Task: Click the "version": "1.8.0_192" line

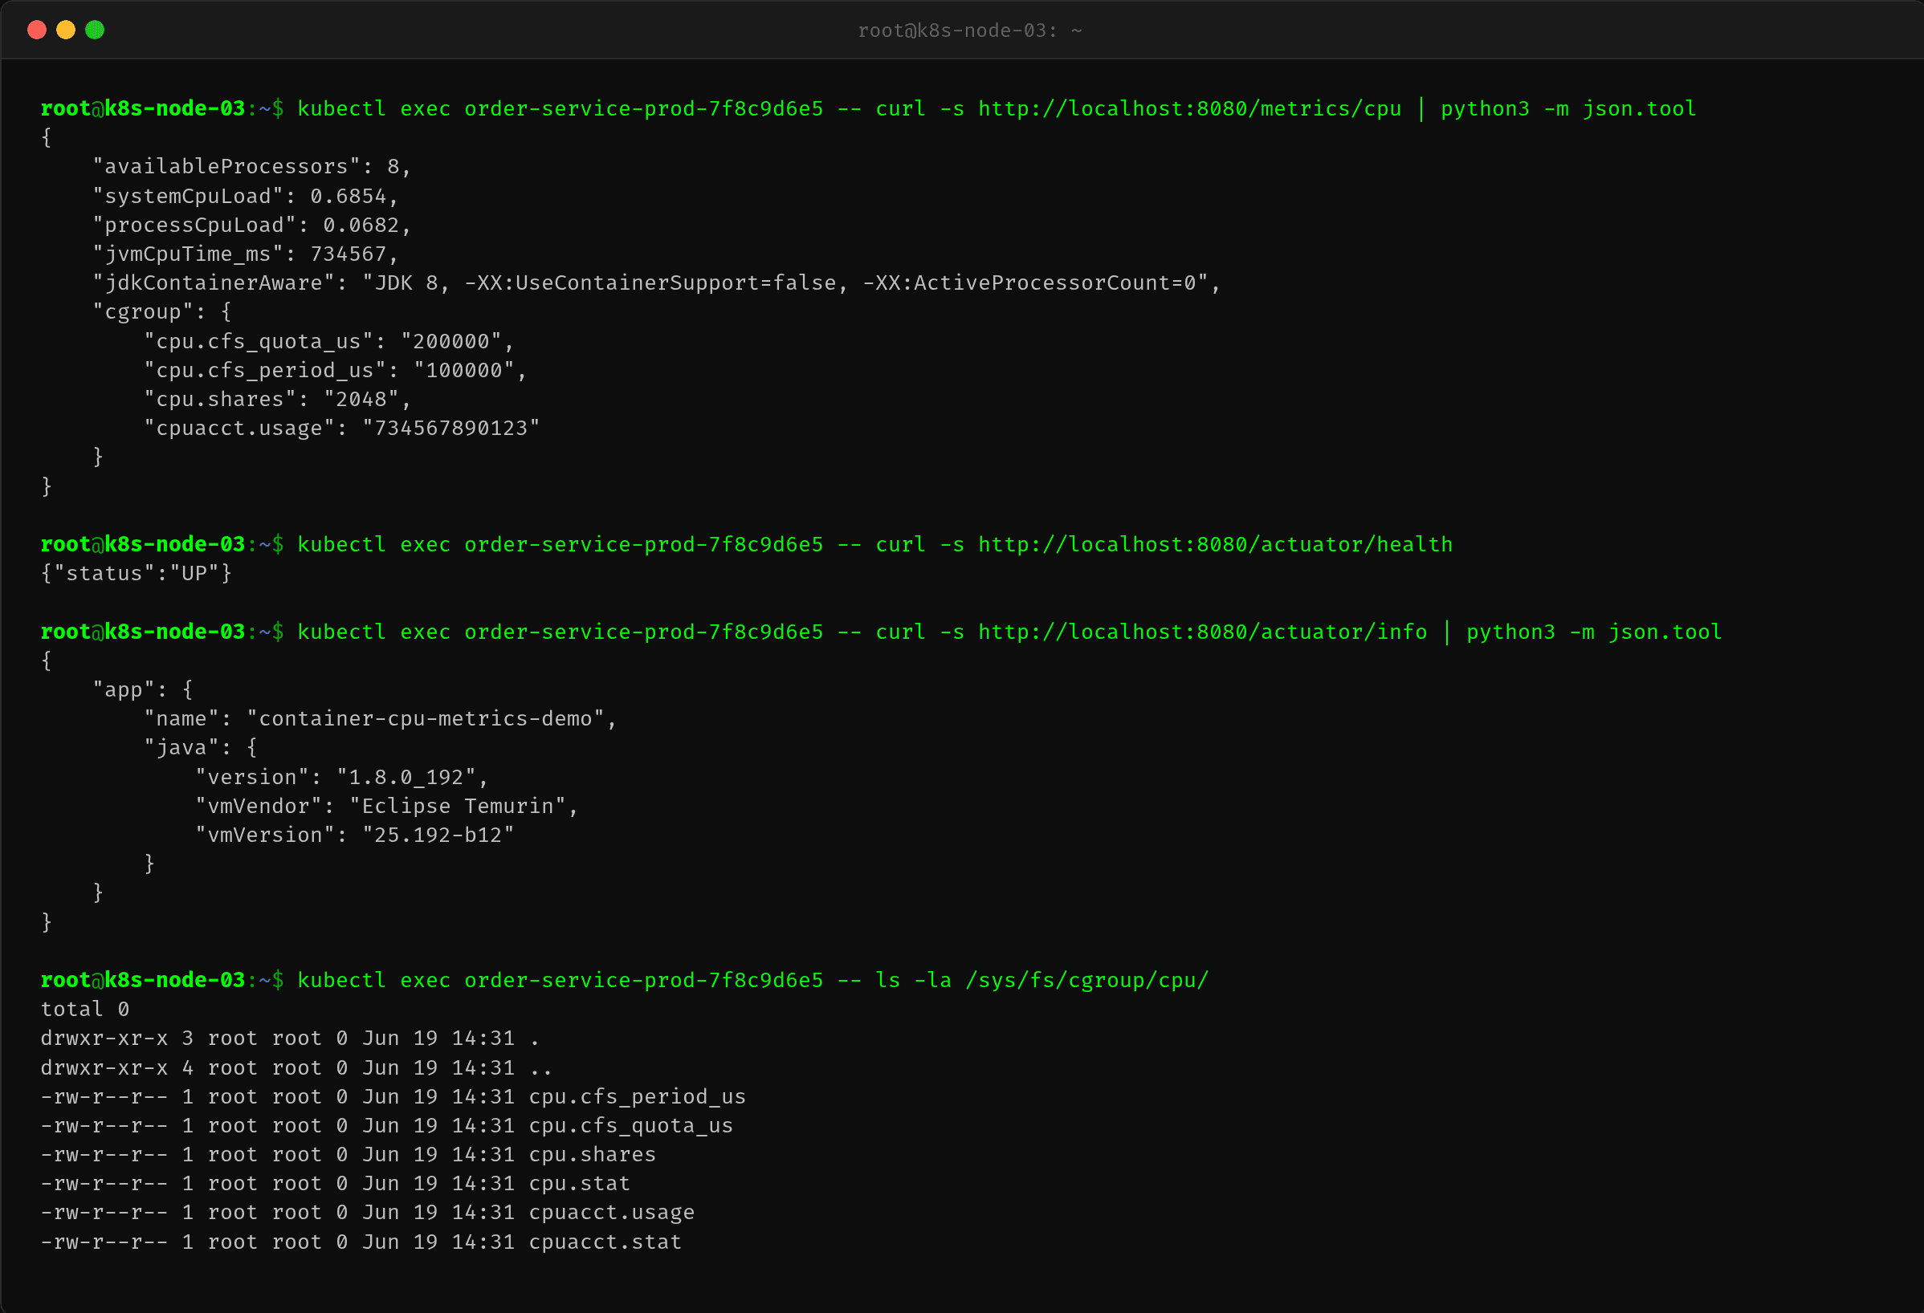Action: (x=342, y=778)
